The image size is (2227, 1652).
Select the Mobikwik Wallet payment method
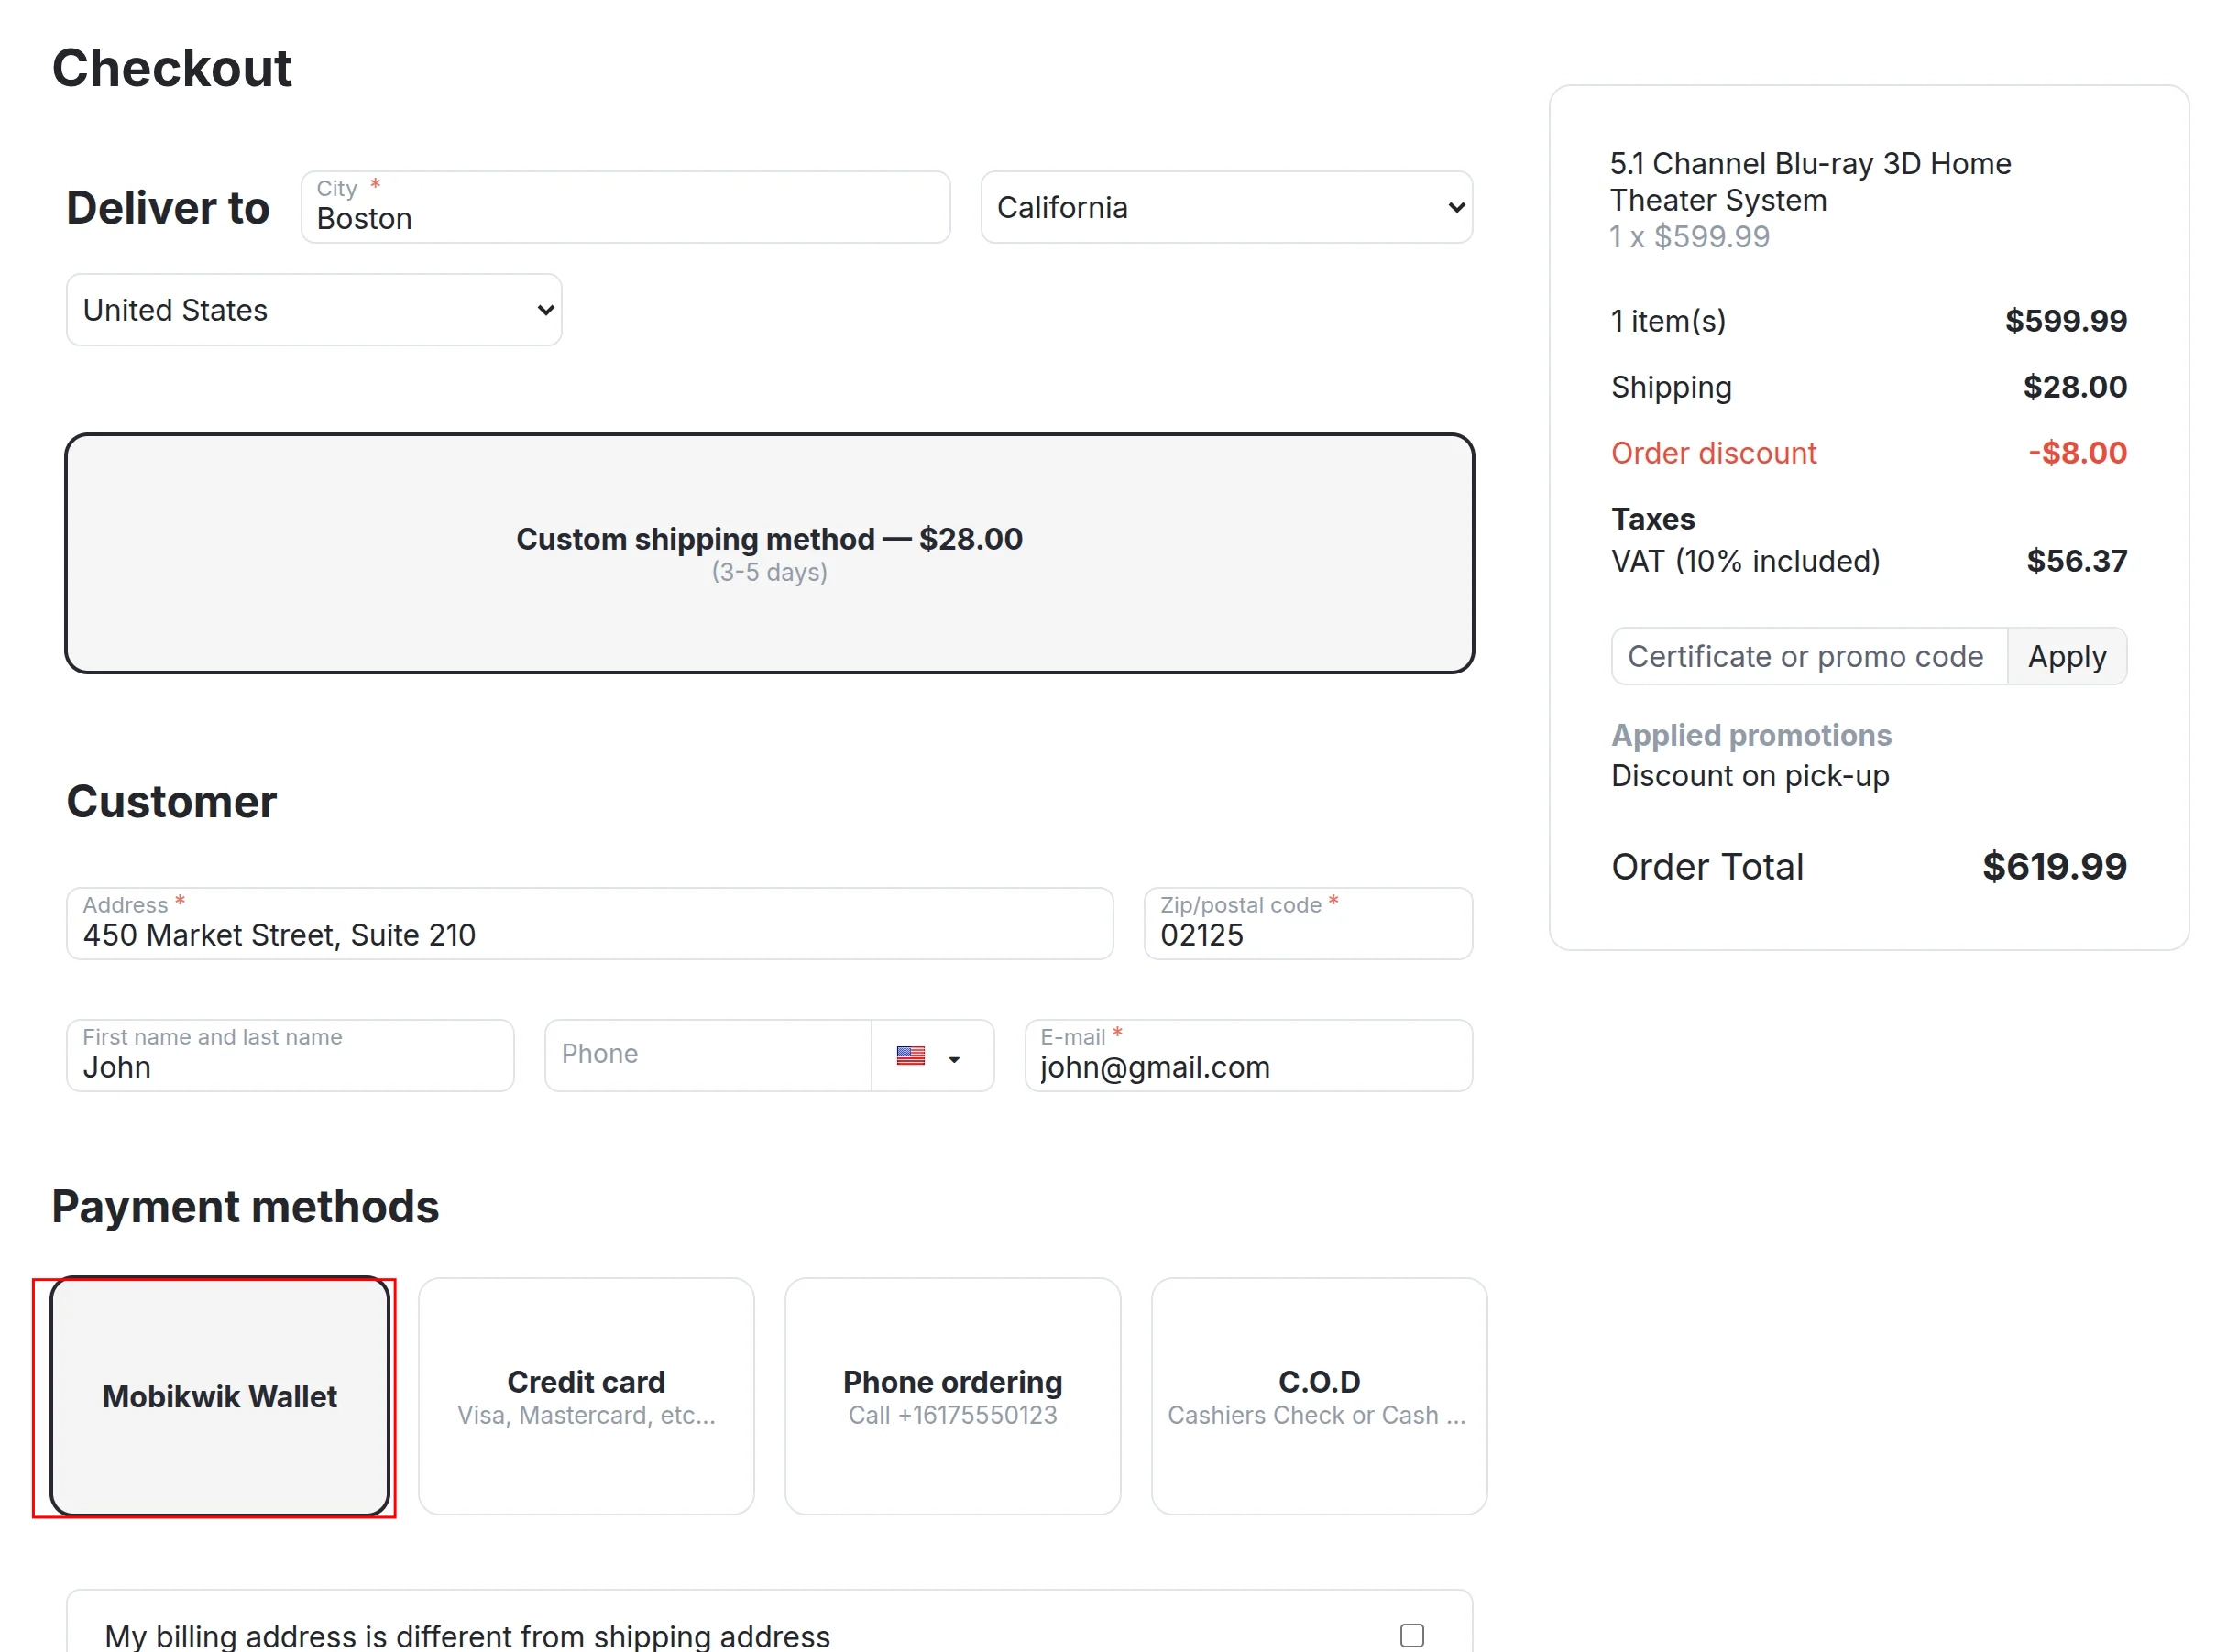click(220, 1396)
